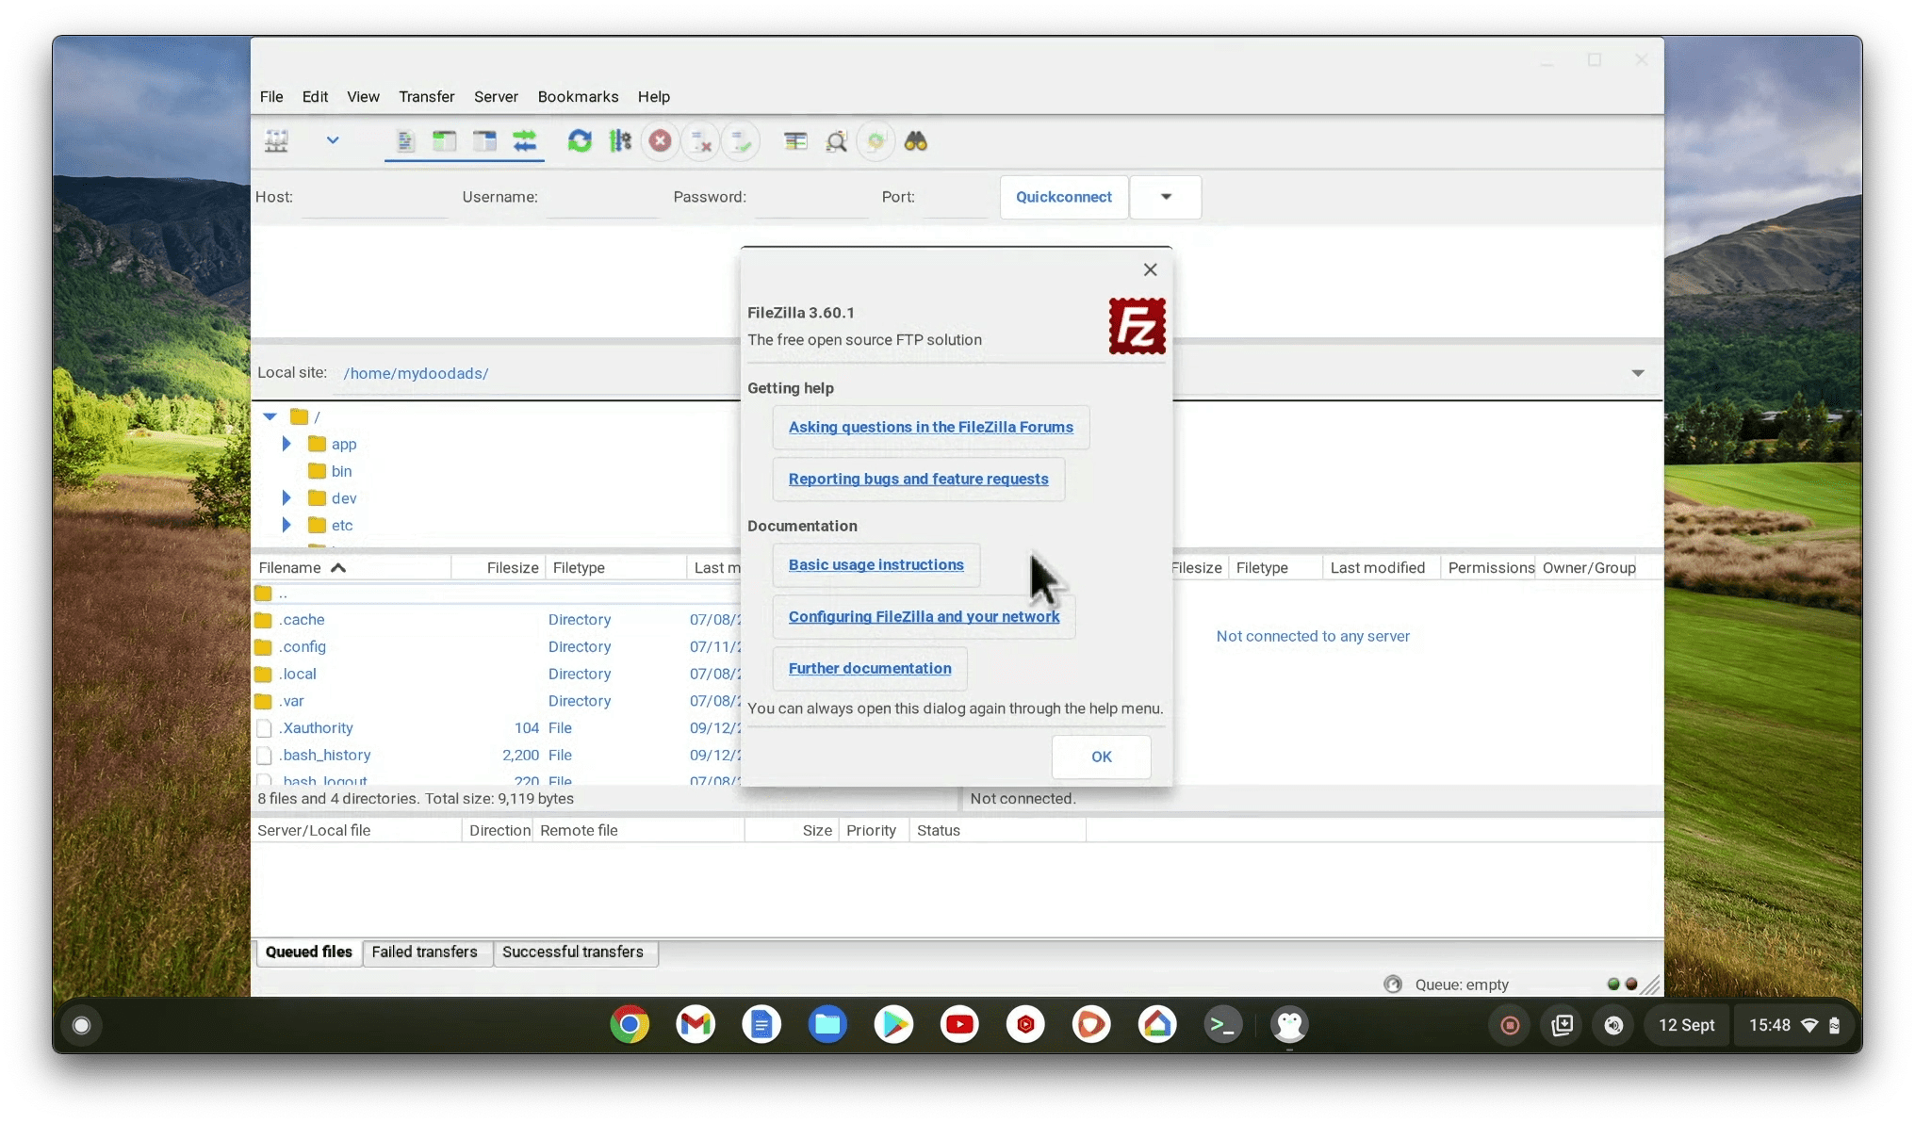1915x1123 pixels.
Task: Toggle local directory tree display icon
Action: pos(445,141)
